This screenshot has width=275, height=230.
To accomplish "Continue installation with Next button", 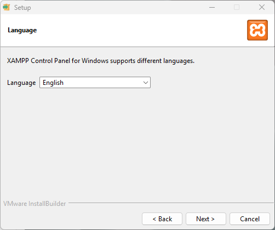I will 206,219.
